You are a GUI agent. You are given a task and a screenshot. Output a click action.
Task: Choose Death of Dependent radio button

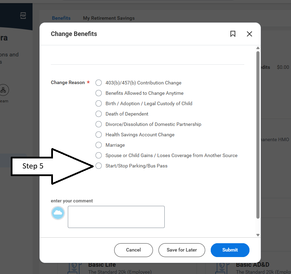[x=99, y=114]
